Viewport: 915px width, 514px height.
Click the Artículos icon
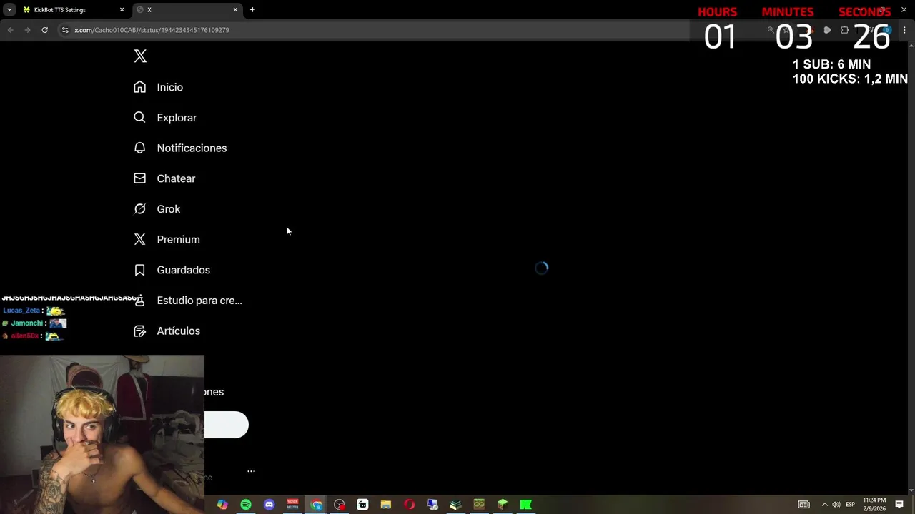click(x=139, y=331)
